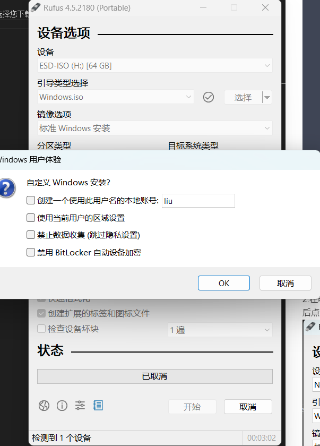Open the about info icon
This screenshot has height=446, width=320.
62,406
